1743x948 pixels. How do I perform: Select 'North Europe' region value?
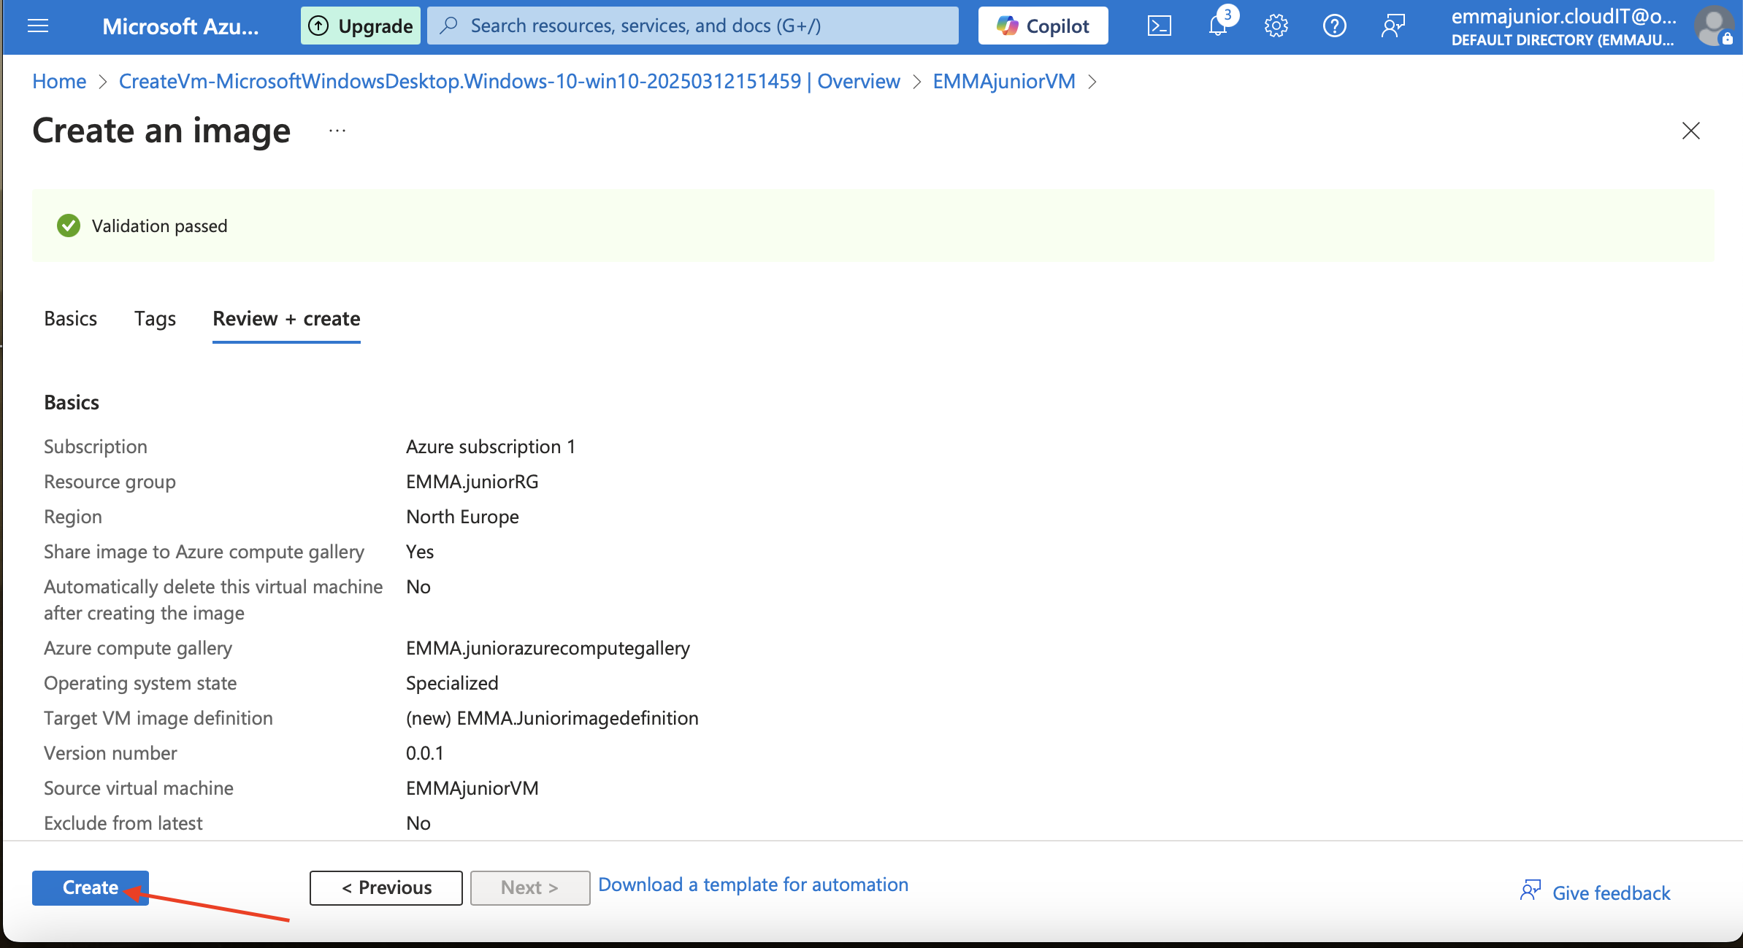(462, 517)
